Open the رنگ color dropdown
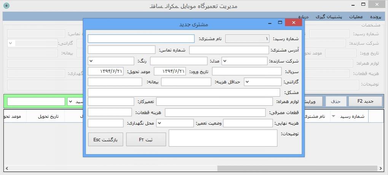Screen dimensions: 388x175 point(91,61)
